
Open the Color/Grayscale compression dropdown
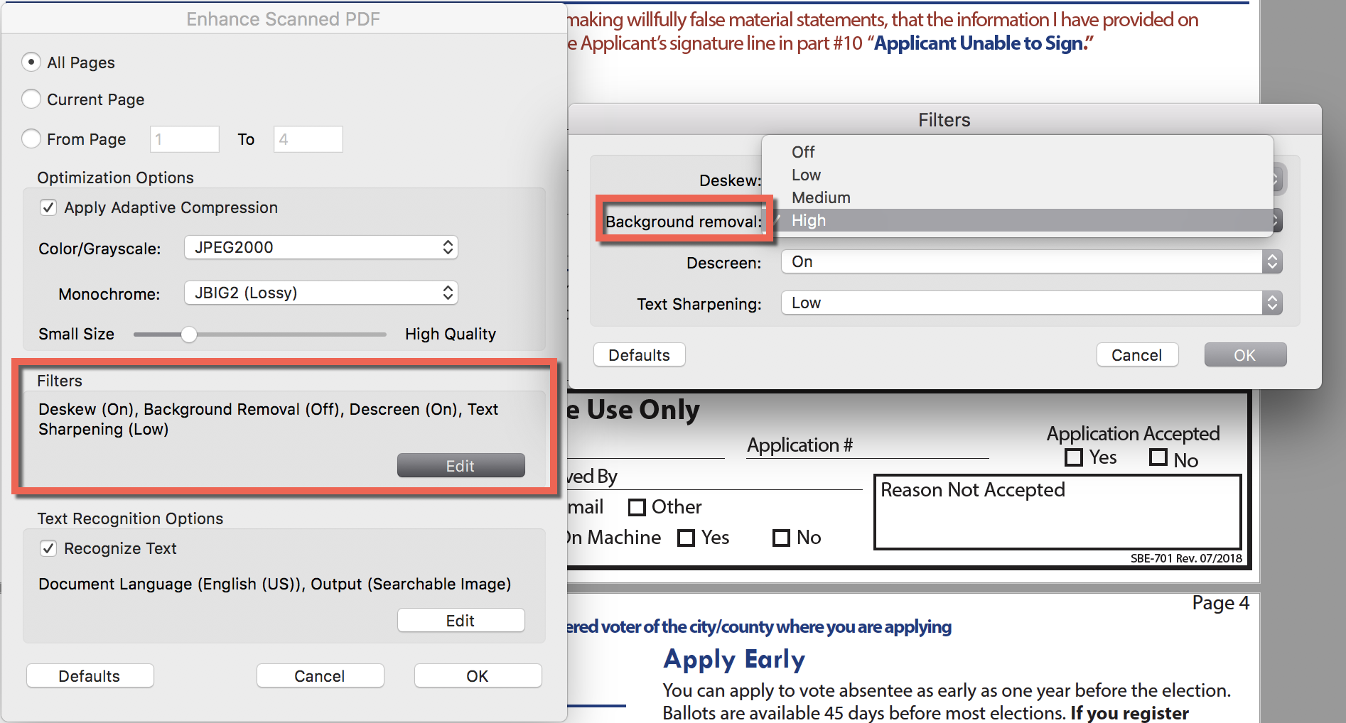(x=321, y=247)
